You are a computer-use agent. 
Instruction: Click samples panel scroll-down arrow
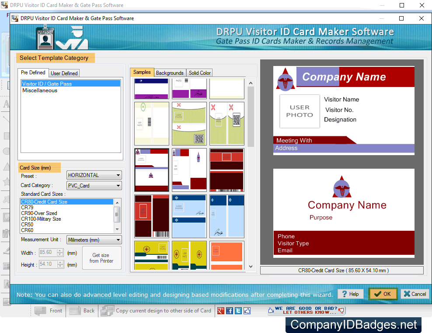(x=251, y=266)
